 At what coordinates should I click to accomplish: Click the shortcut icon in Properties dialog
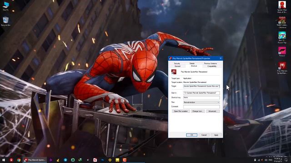tap(174, 72)
